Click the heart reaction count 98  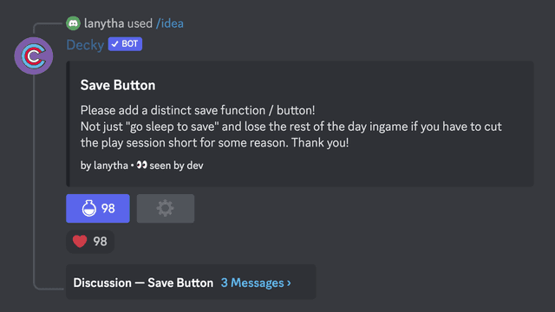click(x=100, y=242)
